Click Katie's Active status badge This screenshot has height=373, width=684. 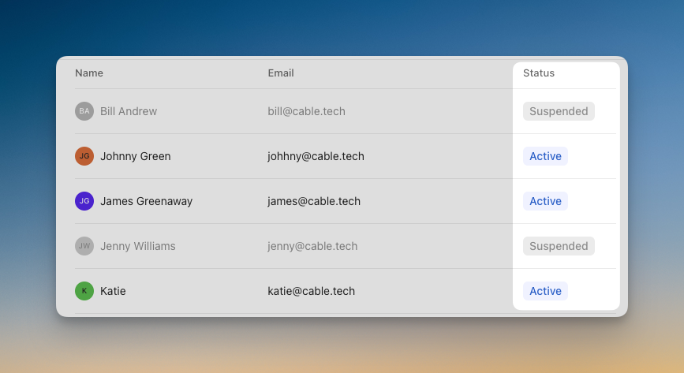(x=545, y=291)
